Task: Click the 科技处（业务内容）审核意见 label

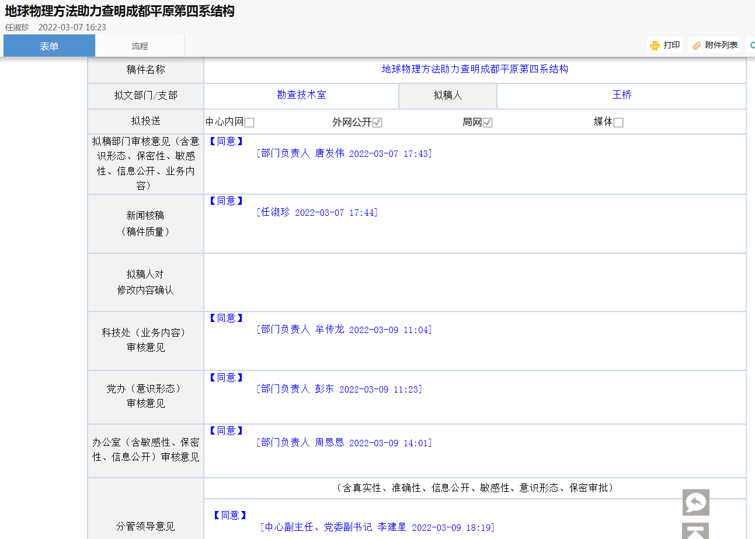Action: click(x=145, y=339)
